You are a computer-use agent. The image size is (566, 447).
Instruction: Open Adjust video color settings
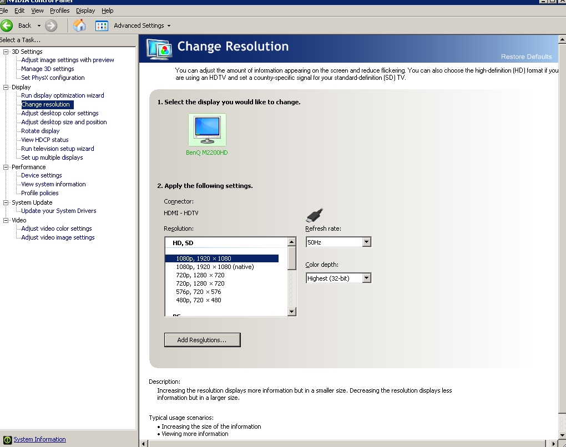(56, 228)
